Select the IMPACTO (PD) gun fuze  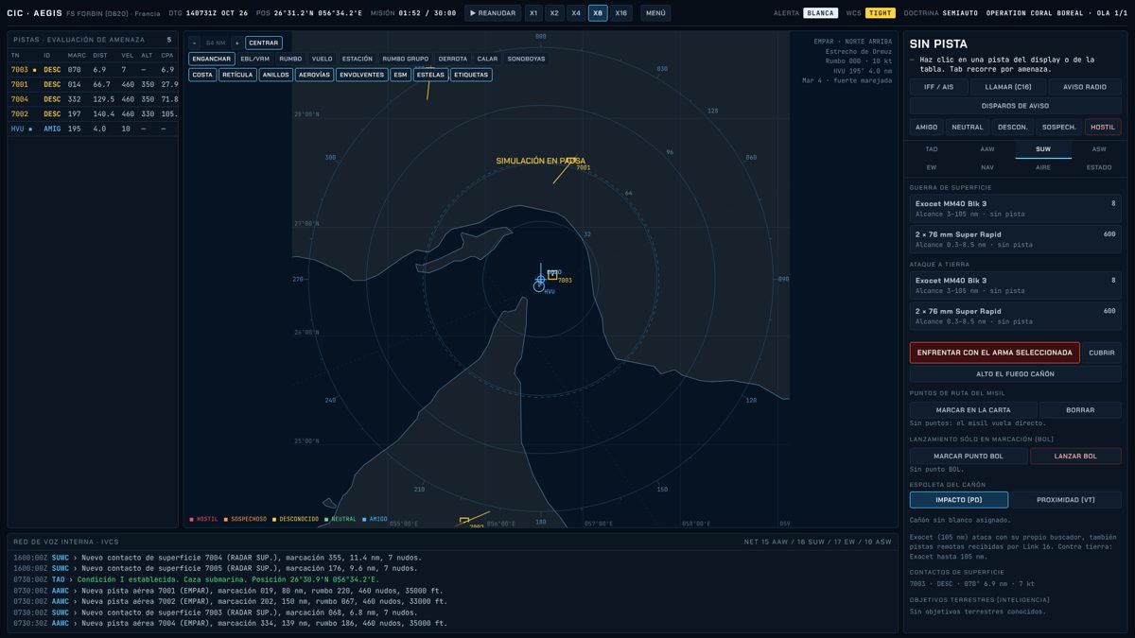coord(959,500)
